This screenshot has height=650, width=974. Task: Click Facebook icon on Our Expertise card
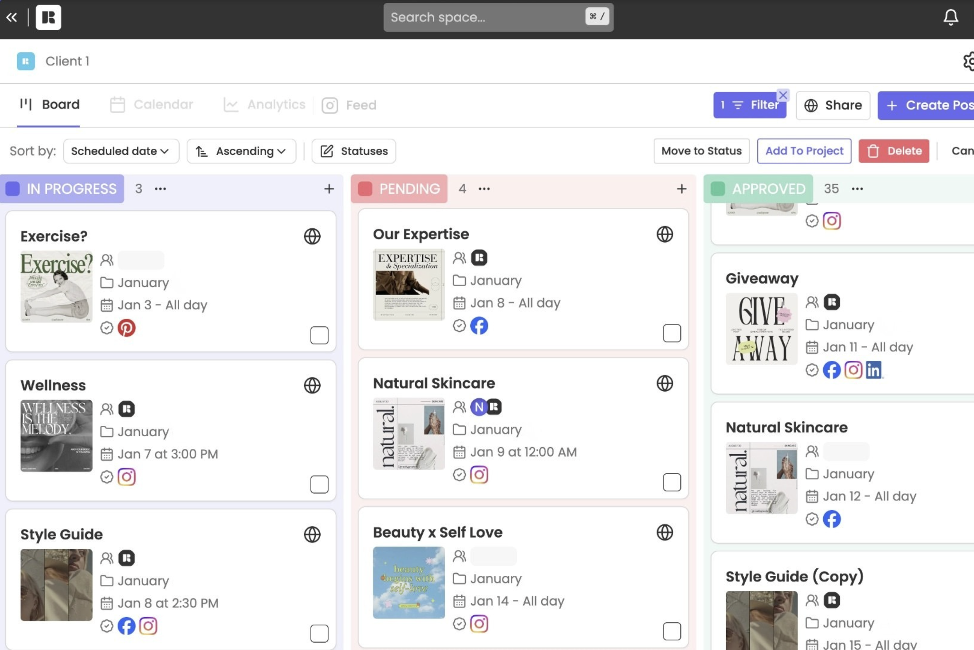(x=479, y=326)
